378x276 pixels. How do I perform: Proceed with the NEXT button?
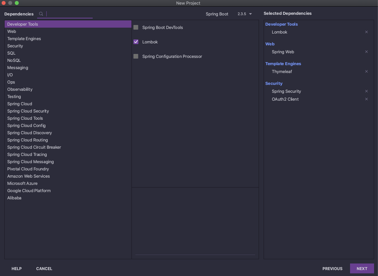(x=362, y=268)
